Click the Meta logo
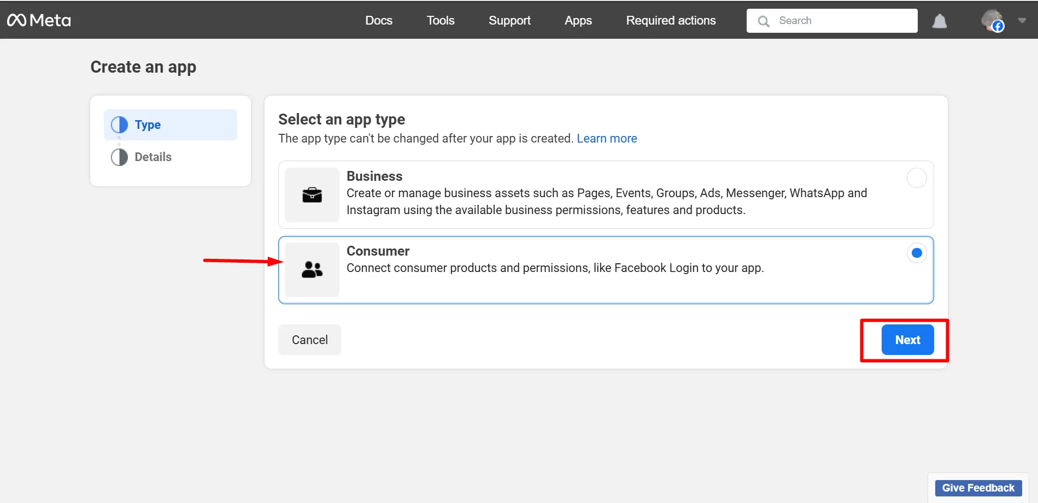1038x503 pixels. point(39,20)
